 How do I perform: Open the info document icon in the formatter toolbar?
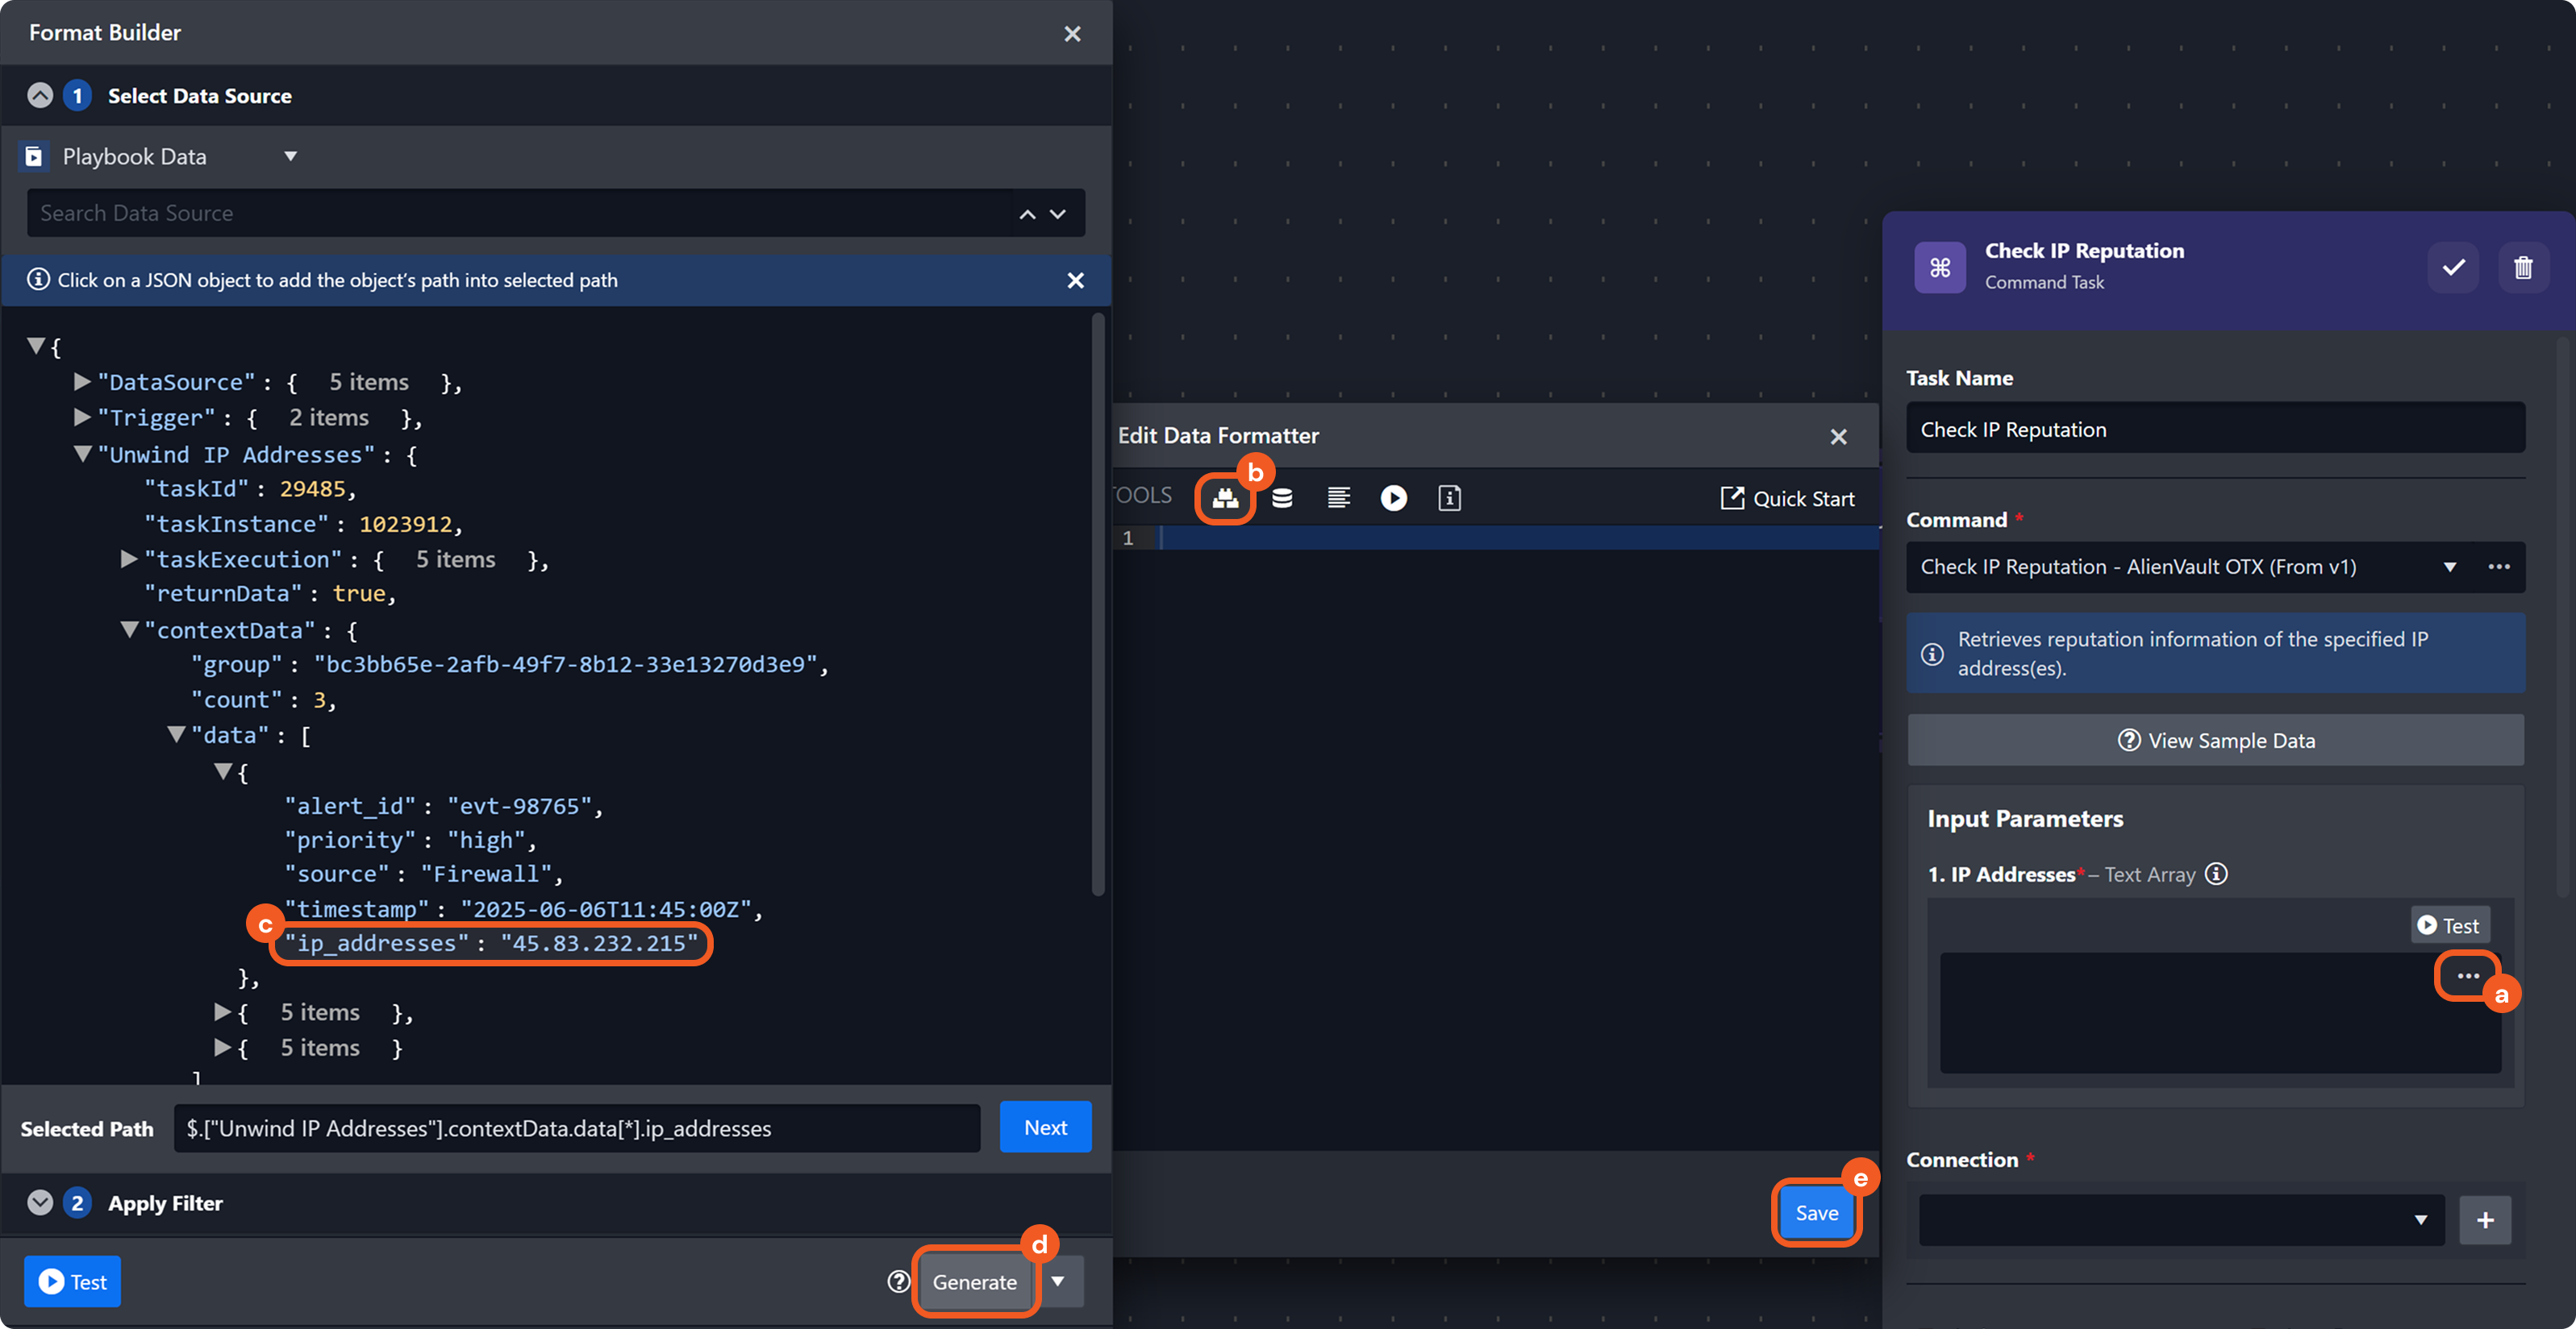(1449, 497)
